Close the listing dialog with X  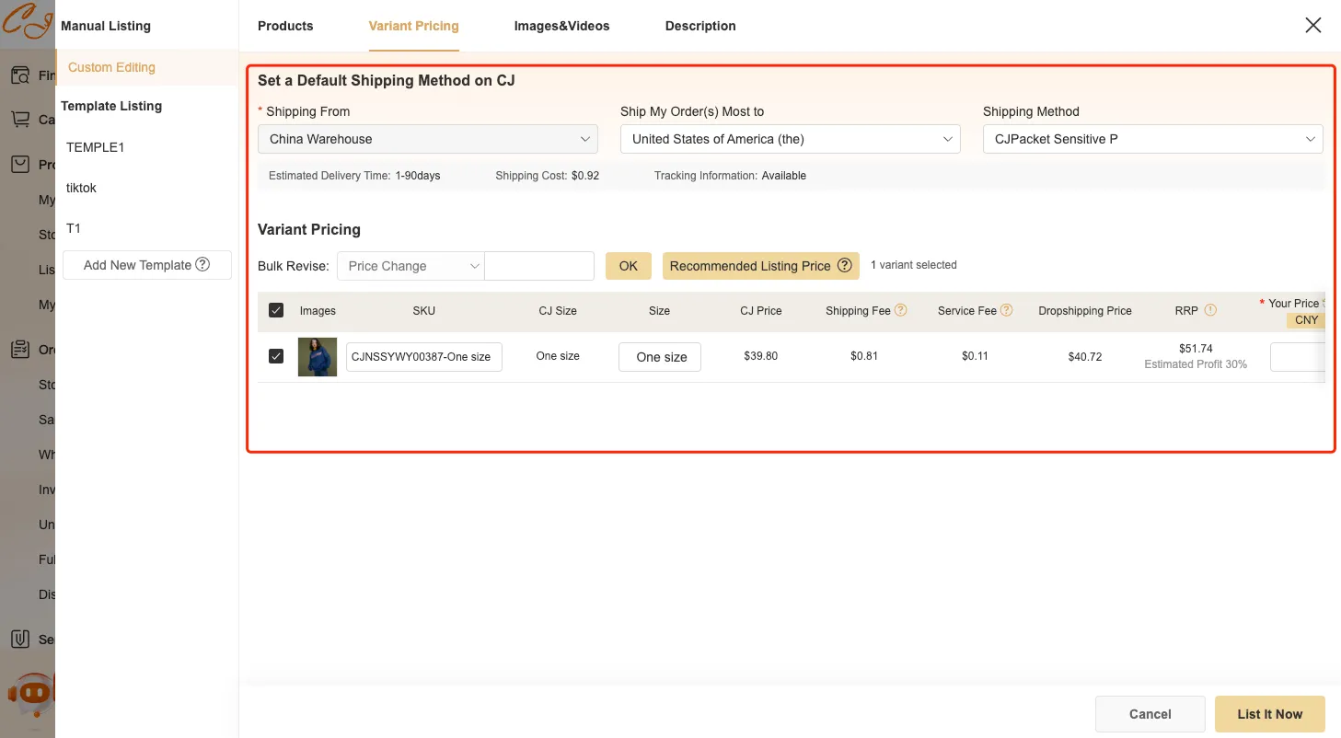click(1313, 26)
